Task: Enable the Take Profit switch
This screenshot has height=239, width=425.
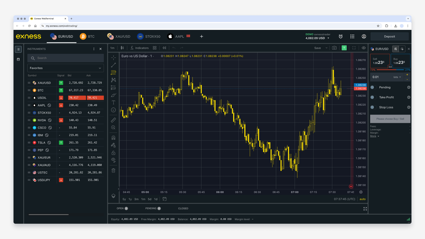Action: pos(373,97)
